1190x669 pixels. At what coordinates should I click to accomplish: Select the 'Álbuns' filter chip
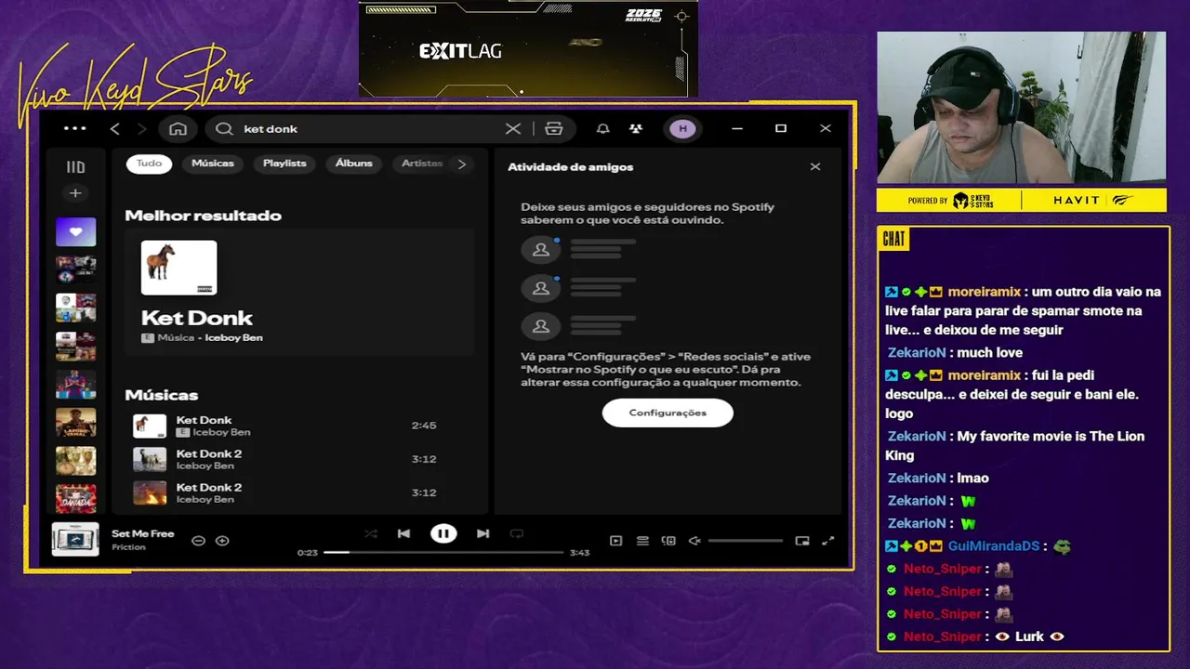pyautogui.click(x=354, y=164)
